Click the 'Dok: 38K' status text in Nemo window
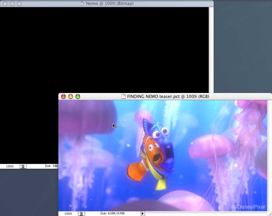 [x=52, y=166]
